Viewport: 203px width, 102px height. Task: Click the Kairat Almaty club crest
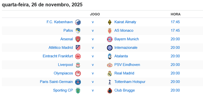coord(110,22)
